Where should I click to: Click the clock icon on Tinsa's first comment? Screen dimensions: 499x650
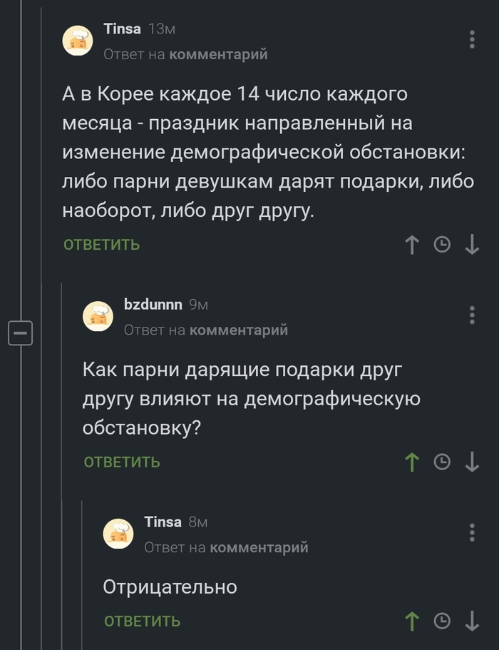pos(442,244)
